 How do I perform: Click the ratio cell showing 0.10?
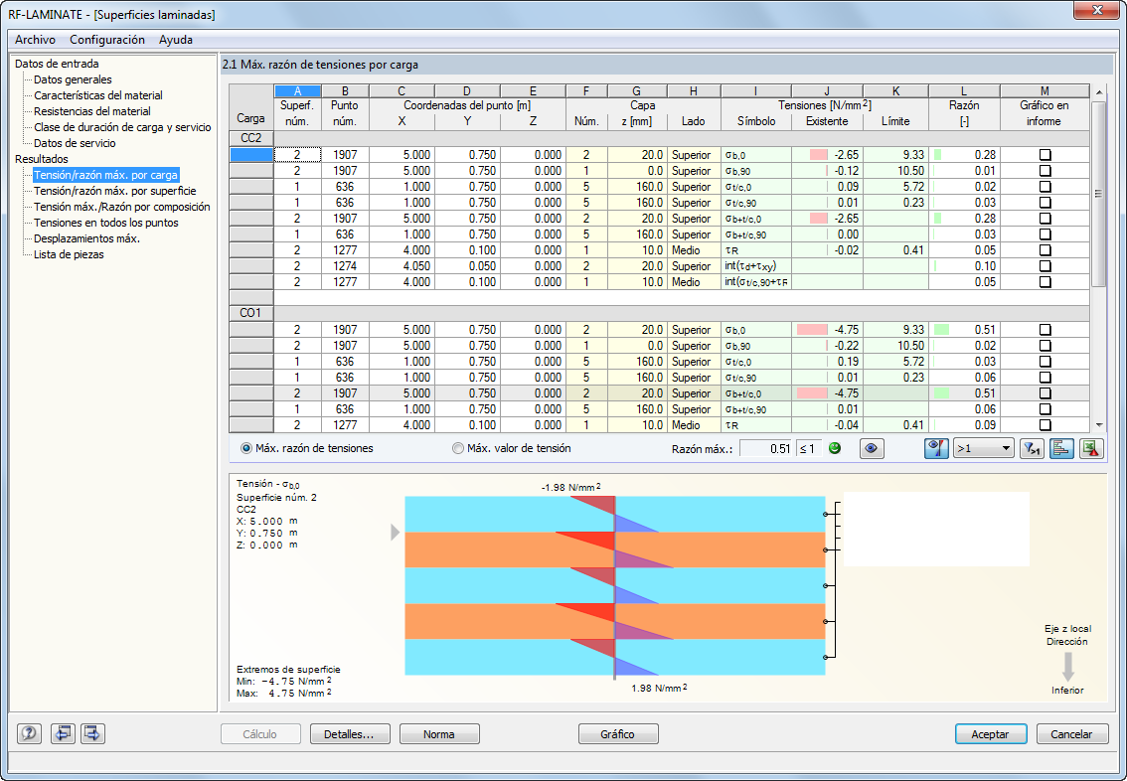(964, 266)
